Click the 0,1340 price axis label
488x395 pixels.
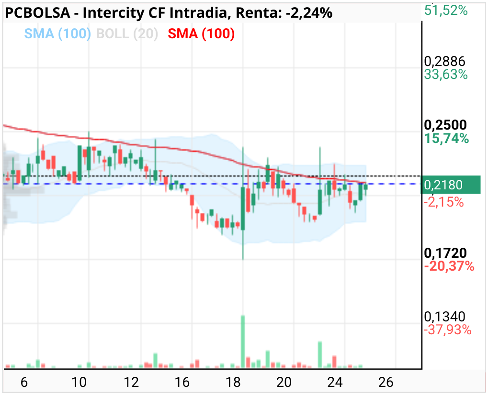tap(444, 317)
